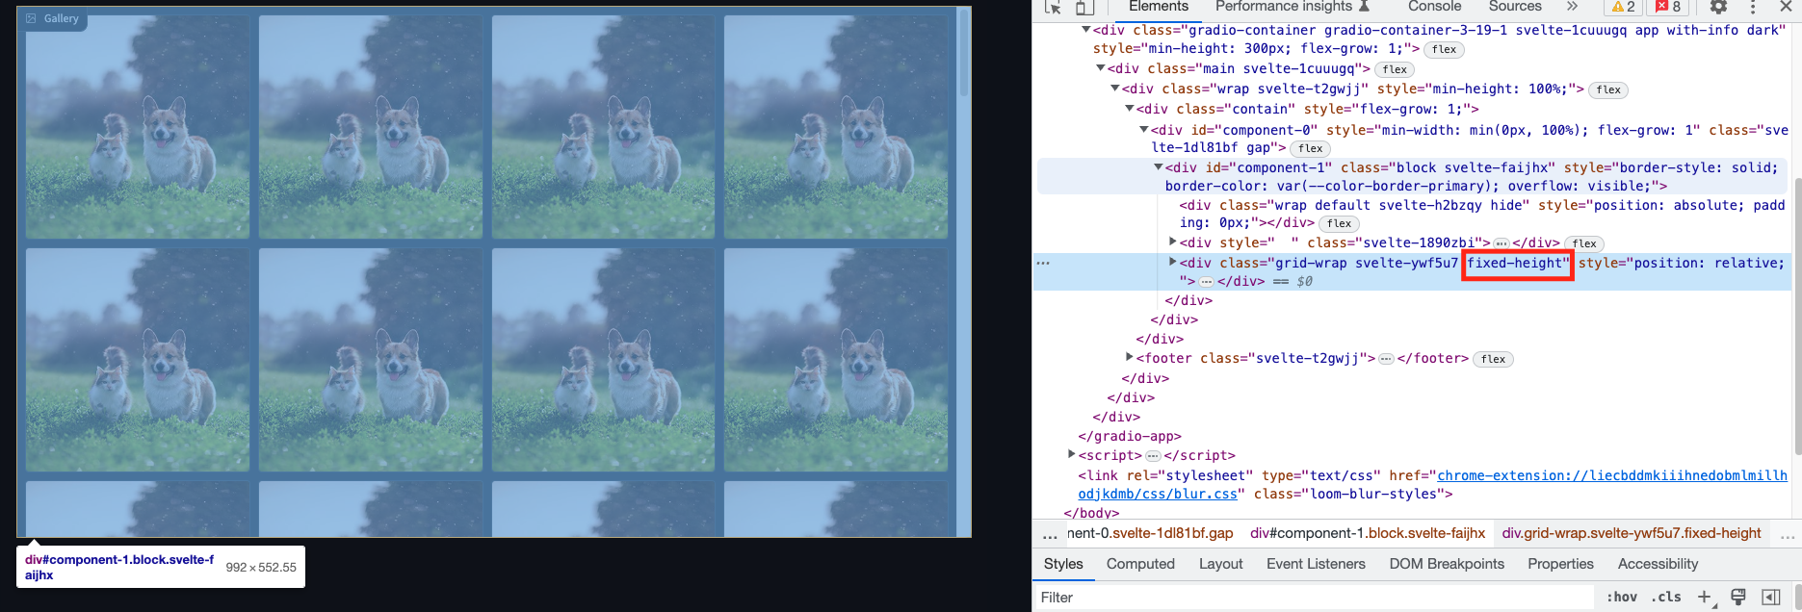Select breadcrumb div#component-1.block.svelte-faijhx
This screenshot has width=1802, height=612.
pos(1367,533)
